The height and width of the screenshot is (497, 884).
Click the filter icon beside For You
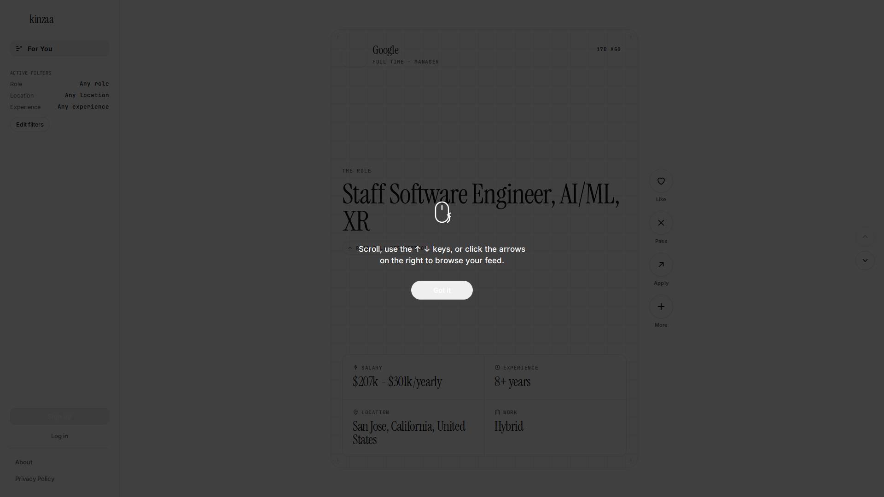pos(19,49)
